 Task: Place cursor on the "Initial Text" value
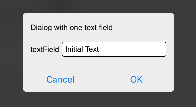click(x=82, y=49)
